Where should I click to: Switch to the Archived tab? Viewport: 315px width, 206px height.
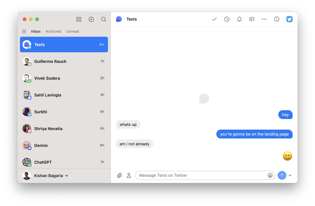click(53, 31)
